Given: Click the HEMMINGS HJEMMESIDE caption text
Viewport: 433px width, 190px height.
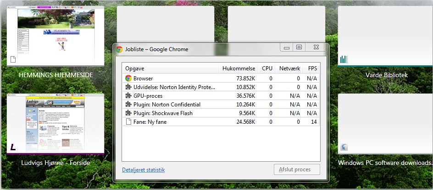Looking at the screenshot, I should 56,75.
